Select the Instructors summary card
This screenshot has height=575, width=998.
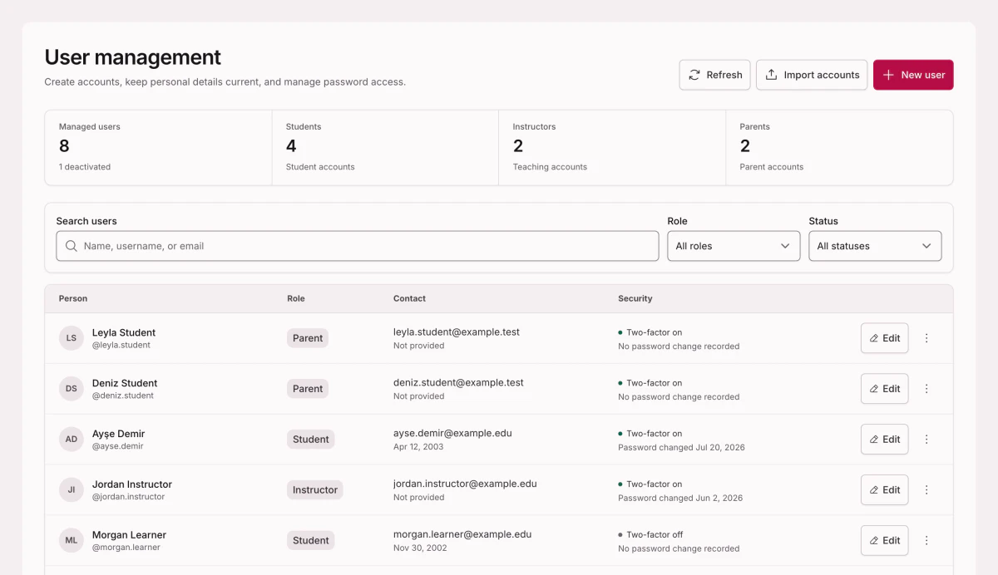[612, 147]
